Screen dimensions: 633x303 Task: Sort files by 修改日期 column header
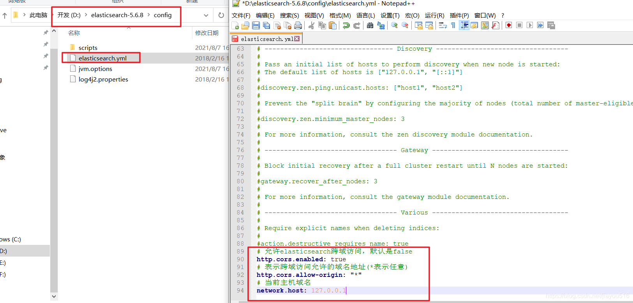coord(207,33)
